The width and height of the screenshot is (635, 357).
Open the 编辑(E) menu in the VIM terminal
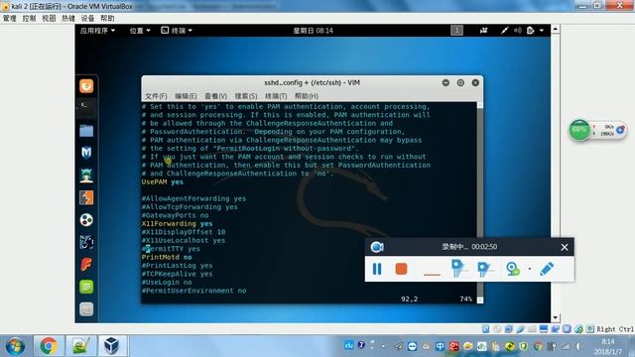(x=186, y=96)
